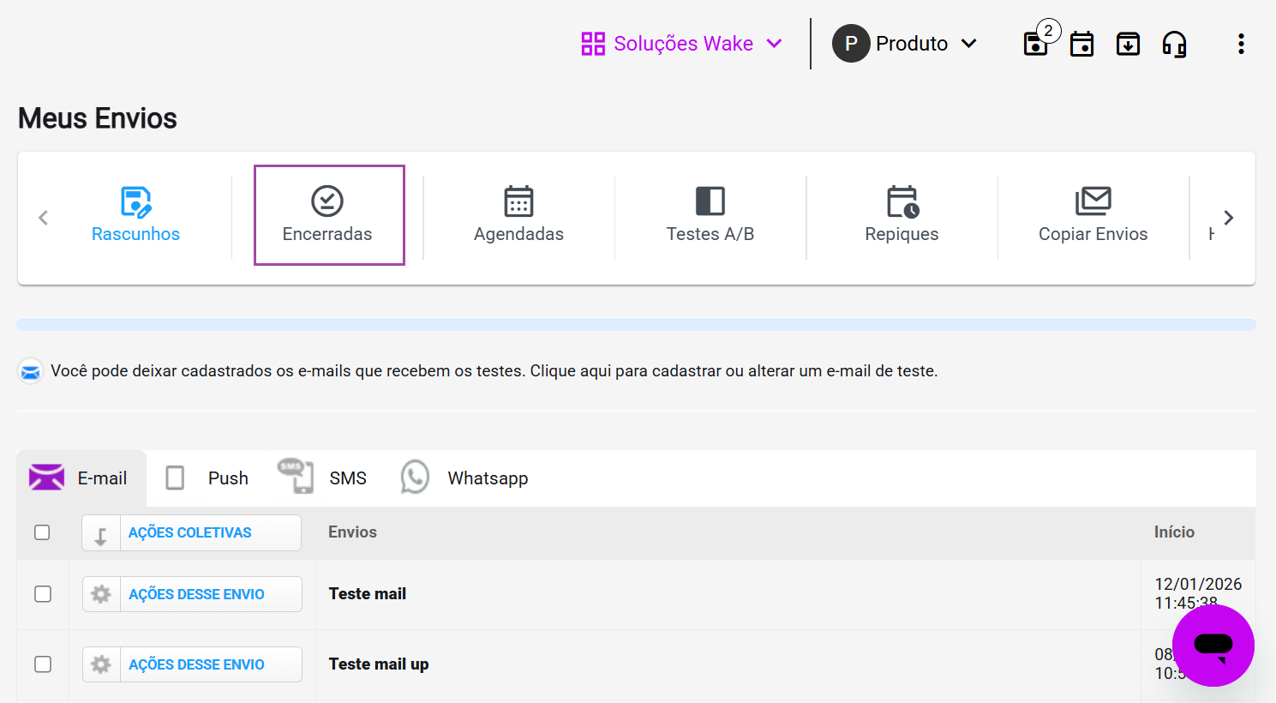Open the Repiques section
This screenshot has height=703, width=1276.
[902, 215]
